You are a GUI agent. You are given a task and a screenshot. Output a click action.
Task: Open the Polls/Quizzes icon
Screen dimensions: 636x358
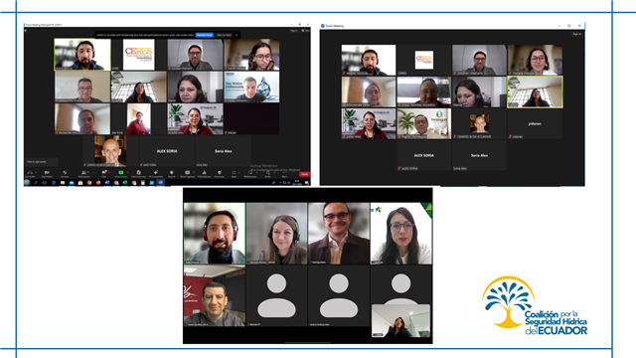[204, 172]
